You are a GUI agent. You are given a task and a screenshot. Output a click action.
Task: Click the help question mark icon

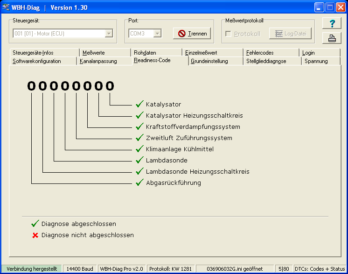pos(332,24)
